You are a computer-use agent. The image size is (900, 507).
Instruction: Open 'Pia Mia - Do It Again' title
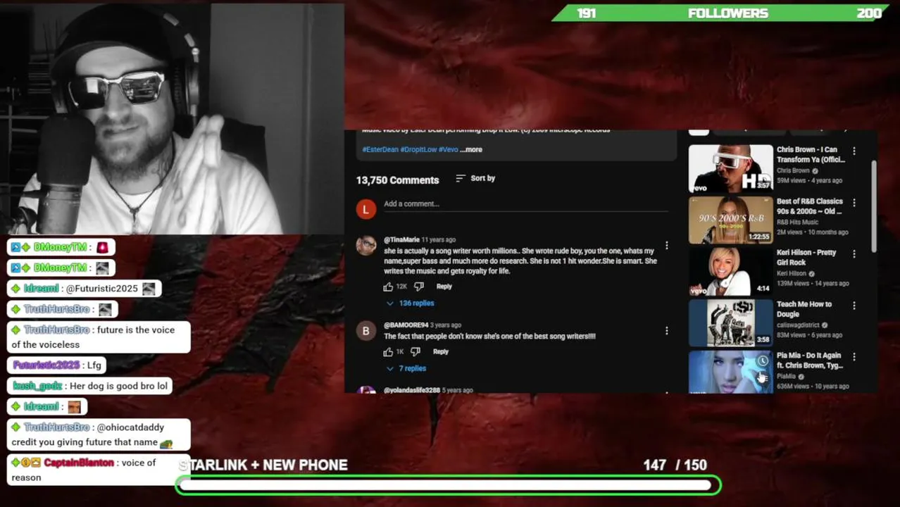point(810,361)
